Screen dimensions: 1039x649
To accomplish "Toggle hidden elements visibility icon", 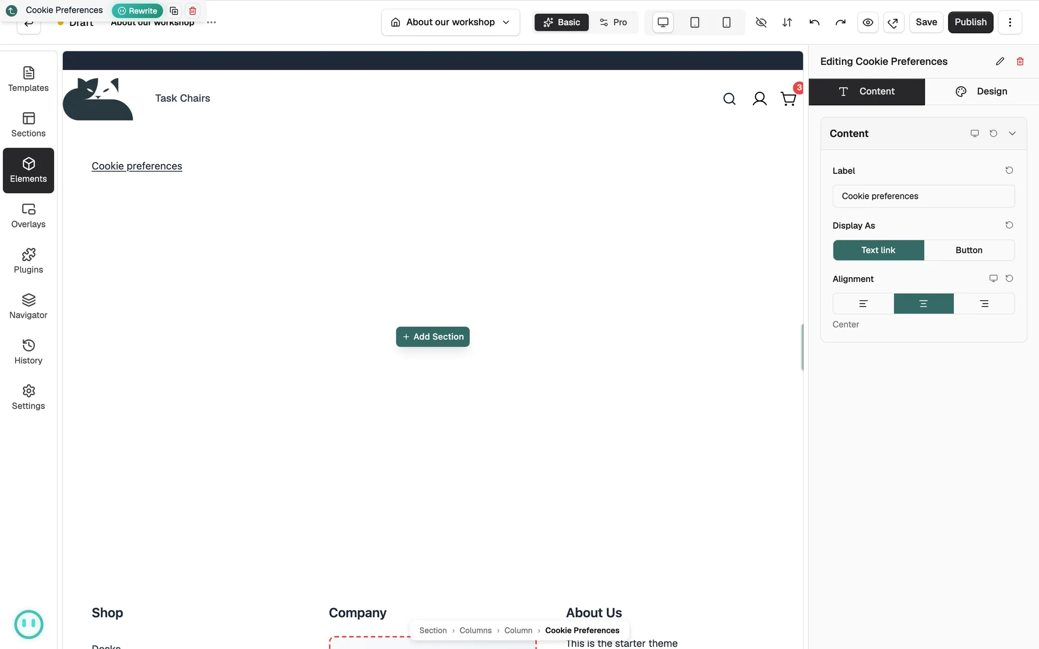I will 761,22.
